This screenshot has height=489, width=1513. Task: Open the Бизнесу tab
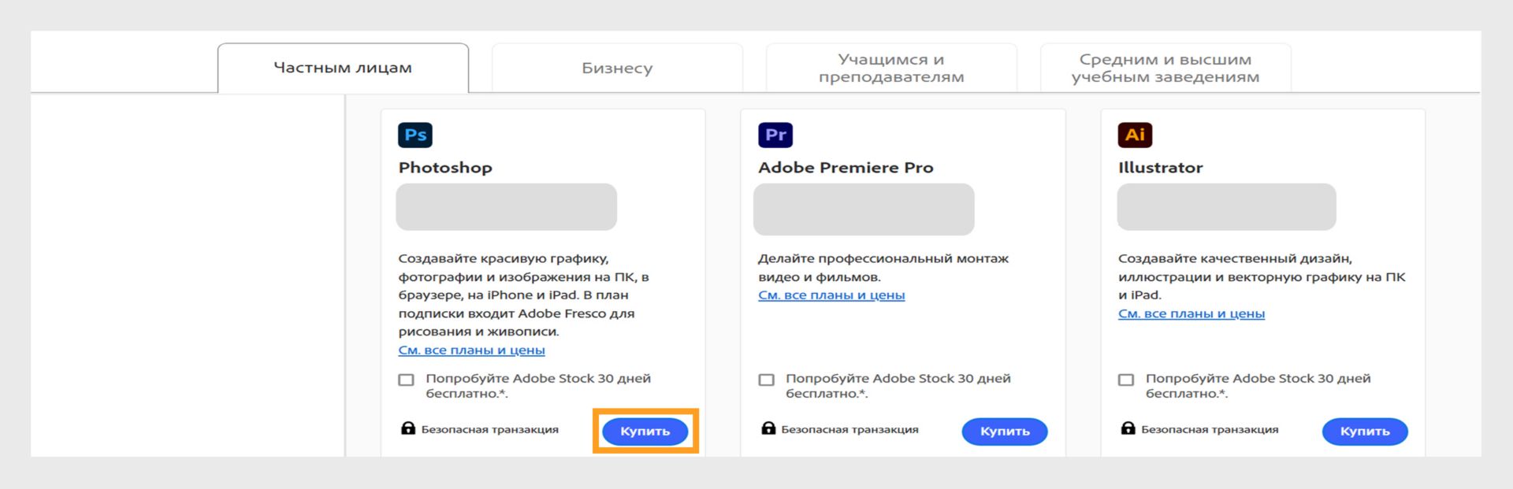pyautogui.click(x=617, y=69)
